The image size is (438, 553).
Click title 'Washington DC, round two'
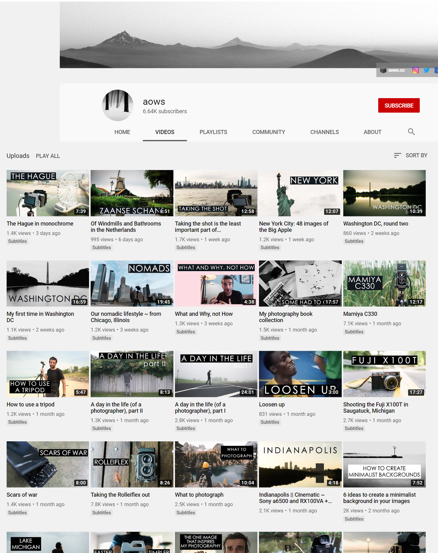point(376,224)
